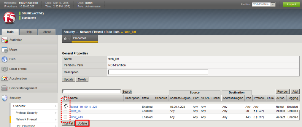
Task: Click the Add rule button
Action: coord(295,91)
